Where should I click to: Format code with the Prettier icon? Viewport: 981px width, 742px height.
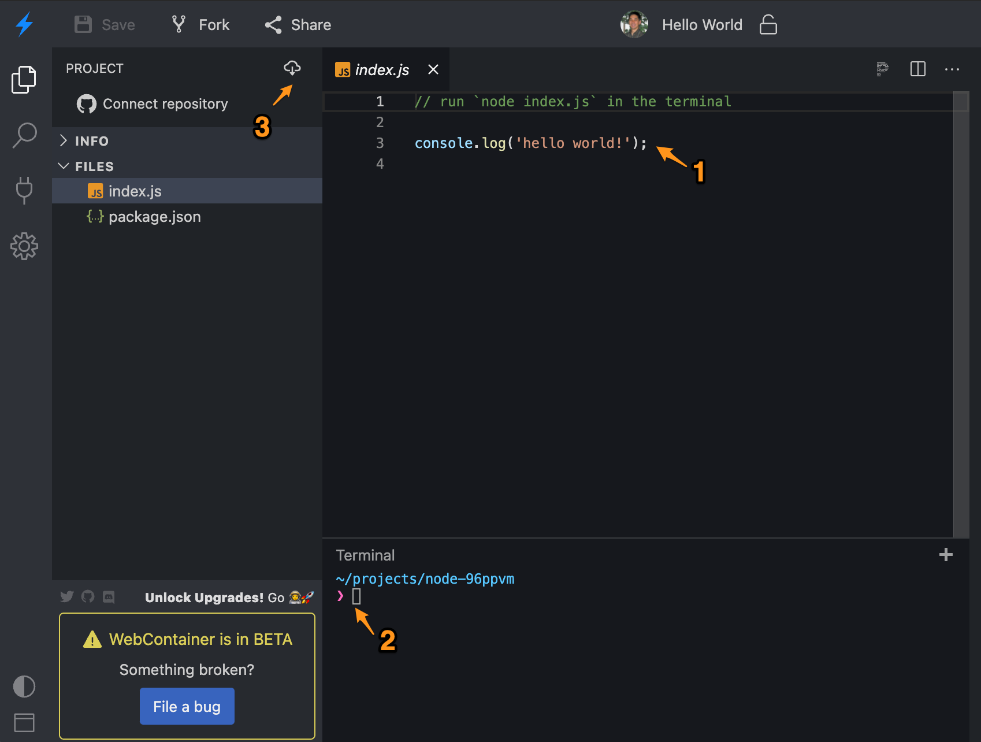882,69
